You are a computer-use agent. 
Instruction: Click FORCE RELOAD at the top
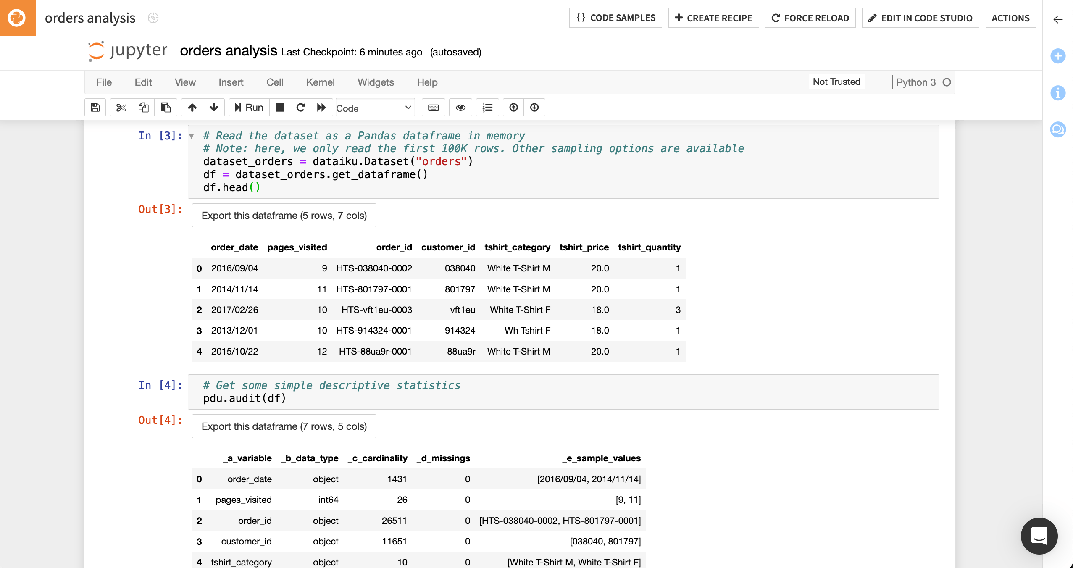810,18
